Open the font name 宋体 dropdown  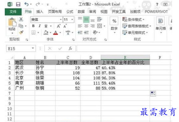61,20
